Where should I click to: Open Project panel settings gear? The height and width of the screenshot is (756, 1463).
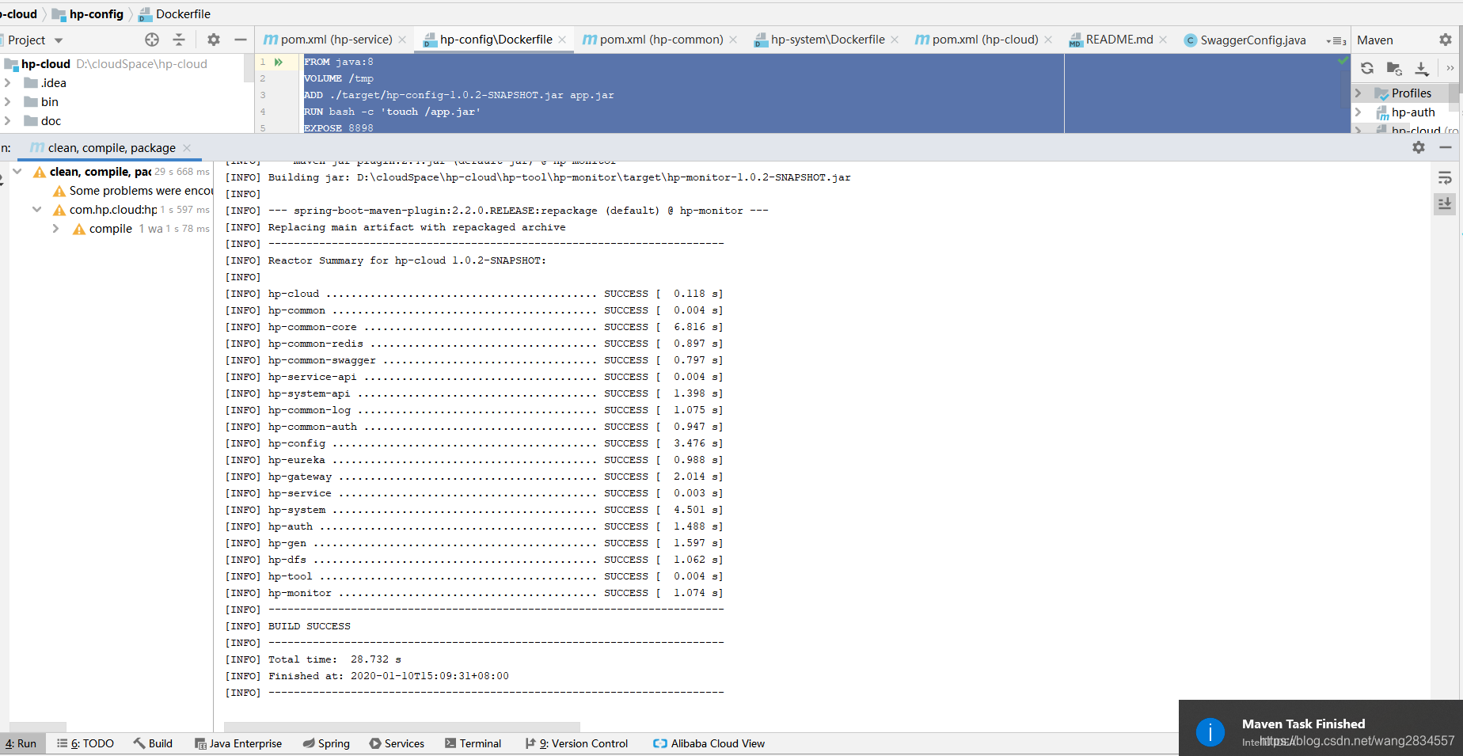214,40
